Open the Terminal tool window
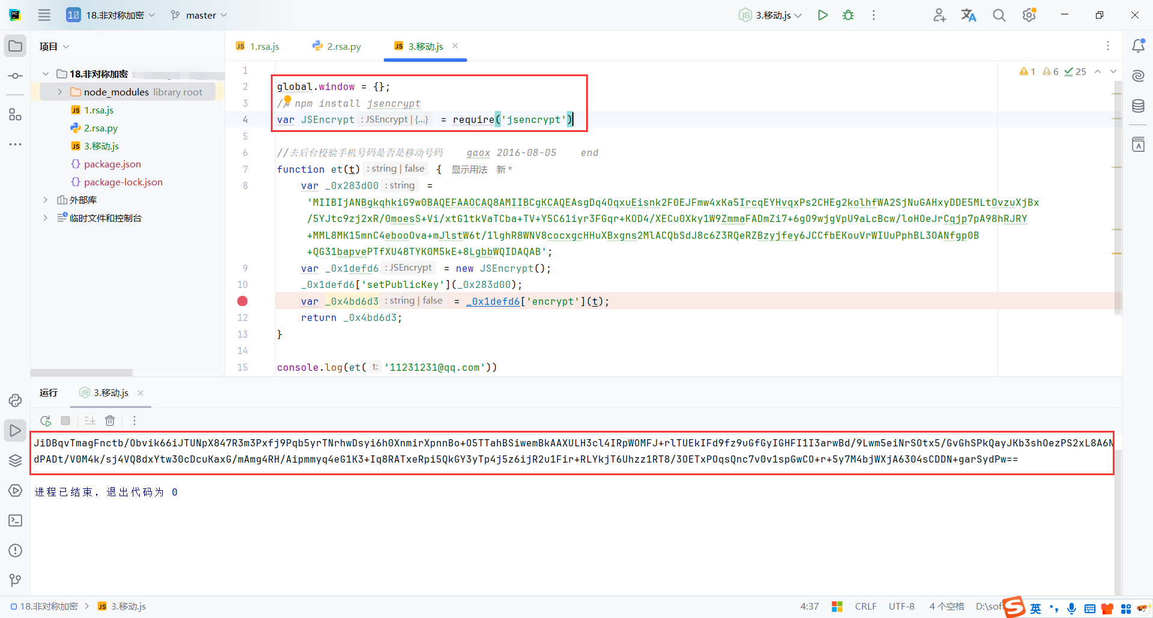The image size is (1153, 618). [x=15, y=520]
